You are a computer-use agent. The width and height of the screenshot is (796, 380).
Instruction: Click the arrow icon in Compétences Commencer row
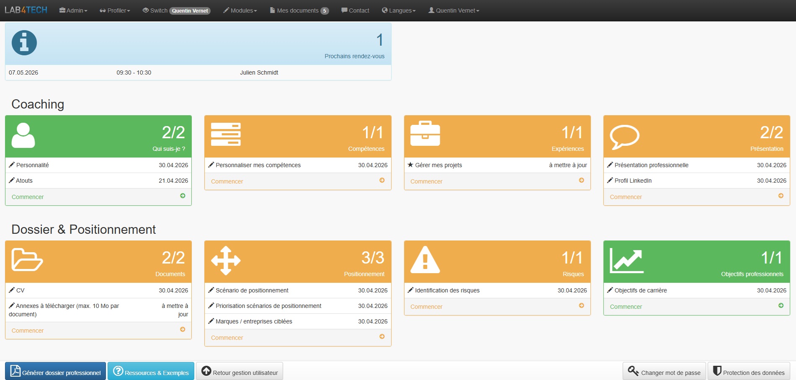pos(382,180)
